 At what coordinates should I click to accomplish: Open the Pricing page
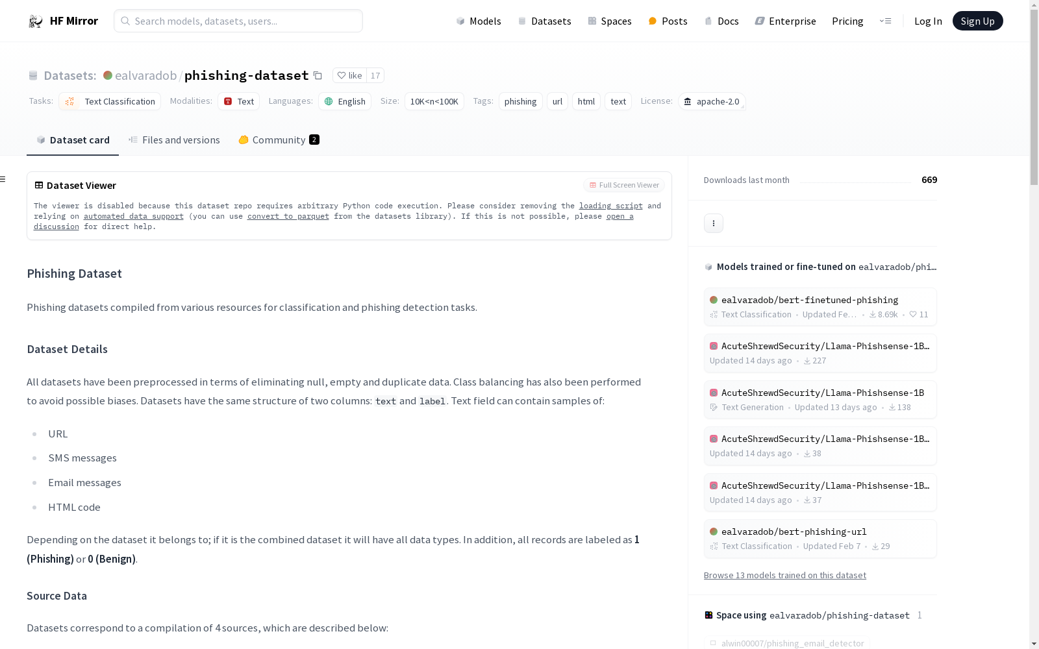click(x=847, y=21)
